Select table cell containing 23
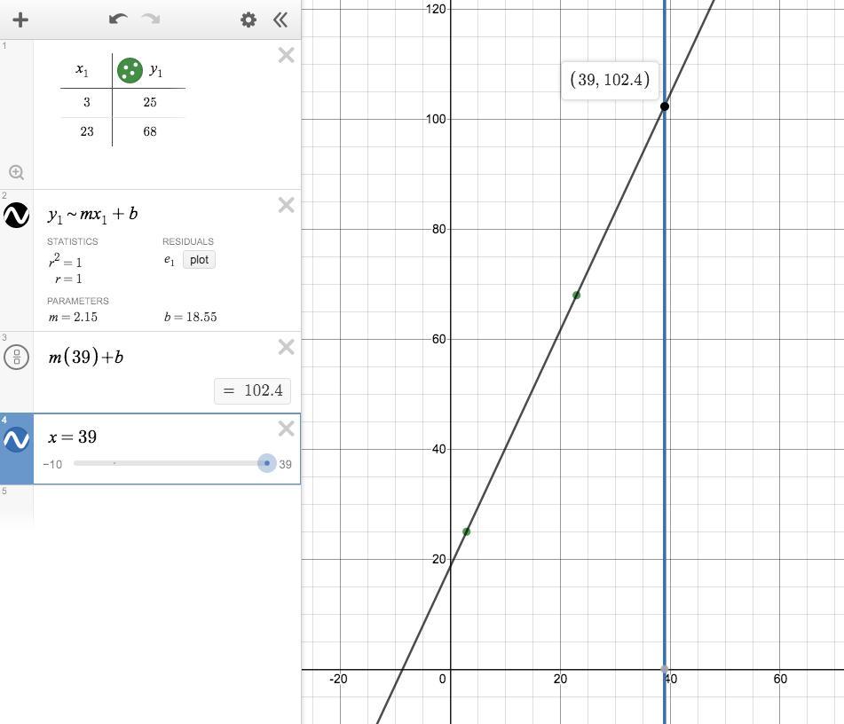This screenshot has width=844, height=724. coord(87,131)
